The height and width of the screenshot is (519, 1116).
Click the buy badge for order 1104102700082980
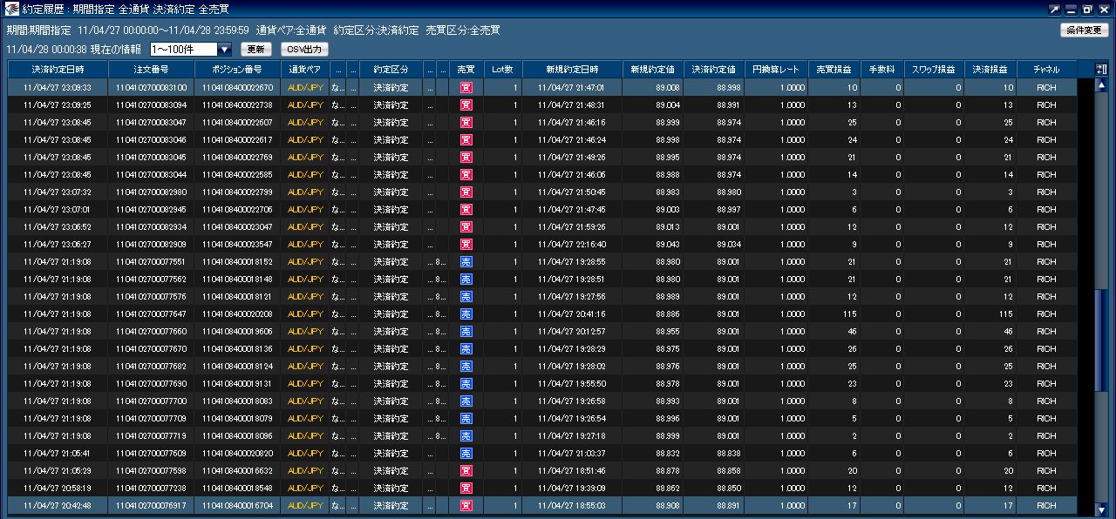point(466,192)
